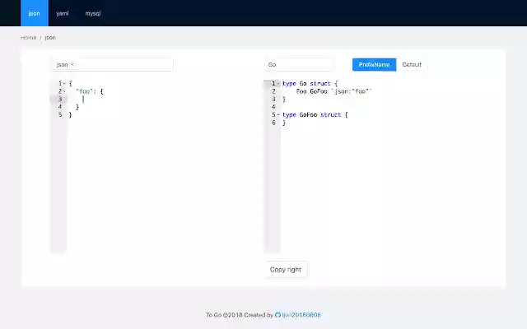Click the type GoFoo struct line
The height and width of the screenshot is (329, 527).
tap(315, 115)
